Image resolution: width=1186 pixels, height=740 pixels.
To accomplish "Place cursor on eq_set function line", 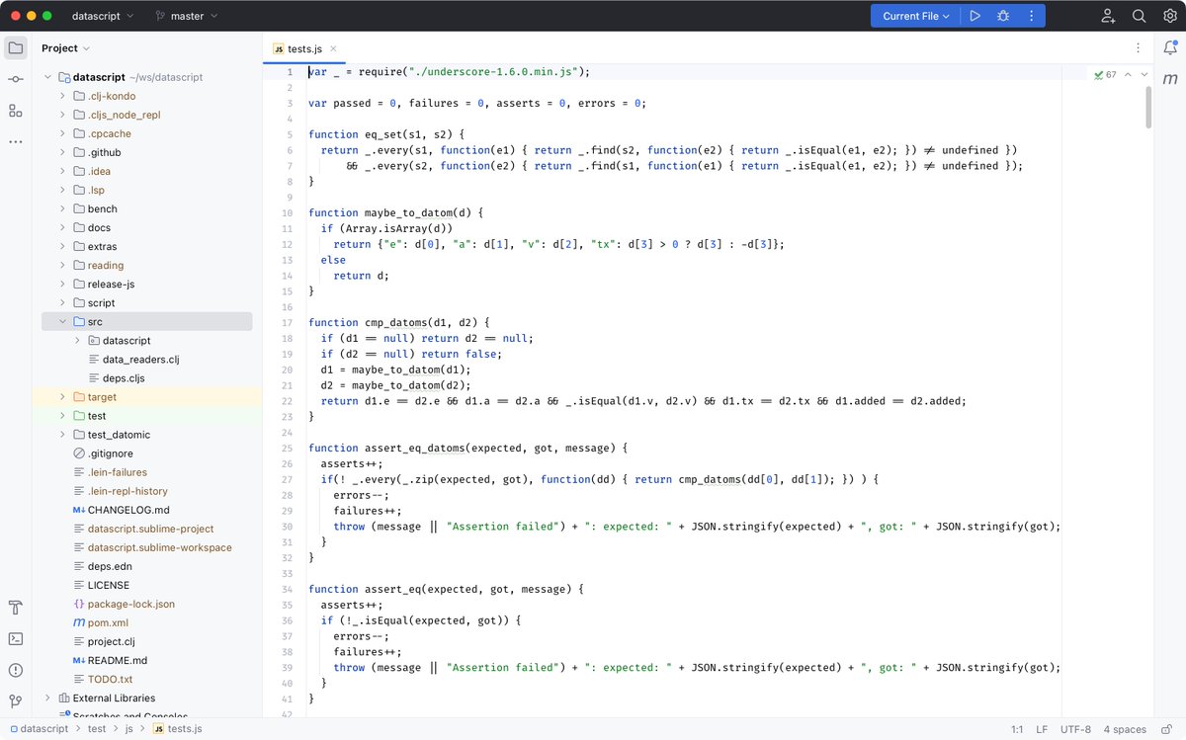I will pyautogui.click(x=386, y=134).
